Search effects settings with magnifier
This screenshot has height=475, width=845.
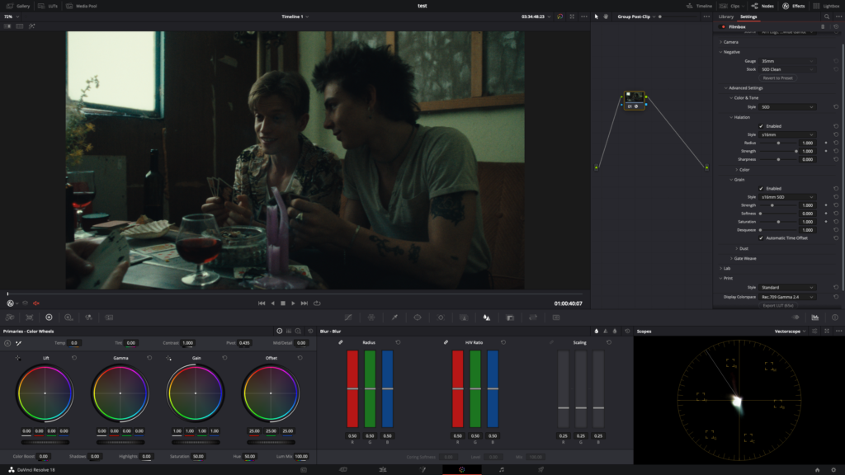827,16
